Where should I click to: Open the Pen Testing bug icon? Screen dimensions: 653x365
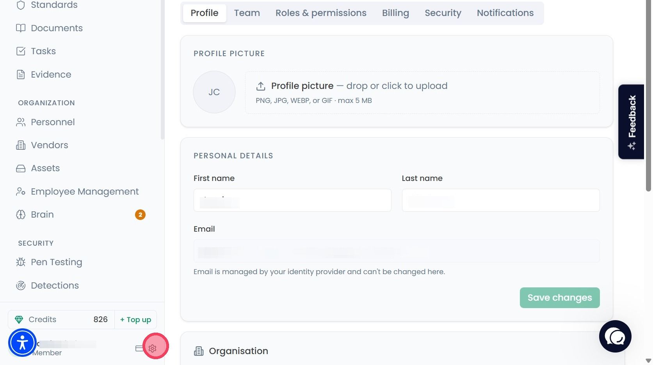pyautogui.click(x=21, y=262)
